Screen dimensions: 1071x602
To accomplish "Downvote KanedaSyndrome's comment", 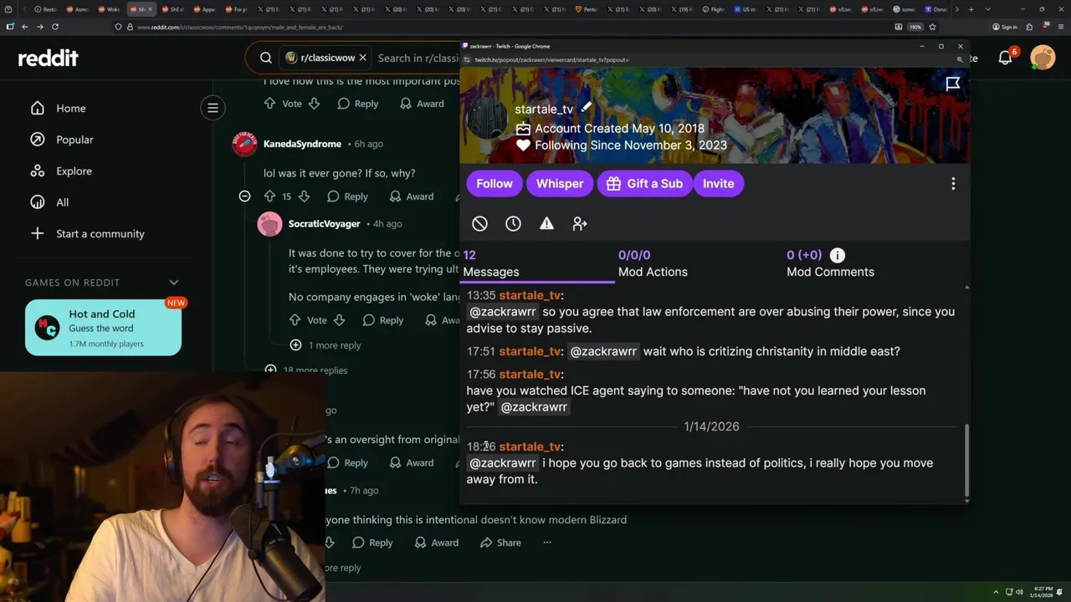I will pyautogui.click(x=305, y=196).
